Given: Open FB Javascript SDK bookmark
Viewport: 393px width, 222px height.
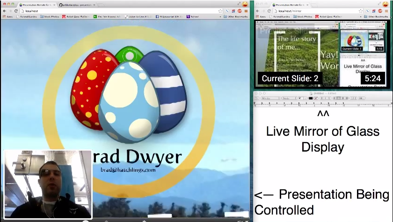Looking at the screenshot, I should [169, 16].
